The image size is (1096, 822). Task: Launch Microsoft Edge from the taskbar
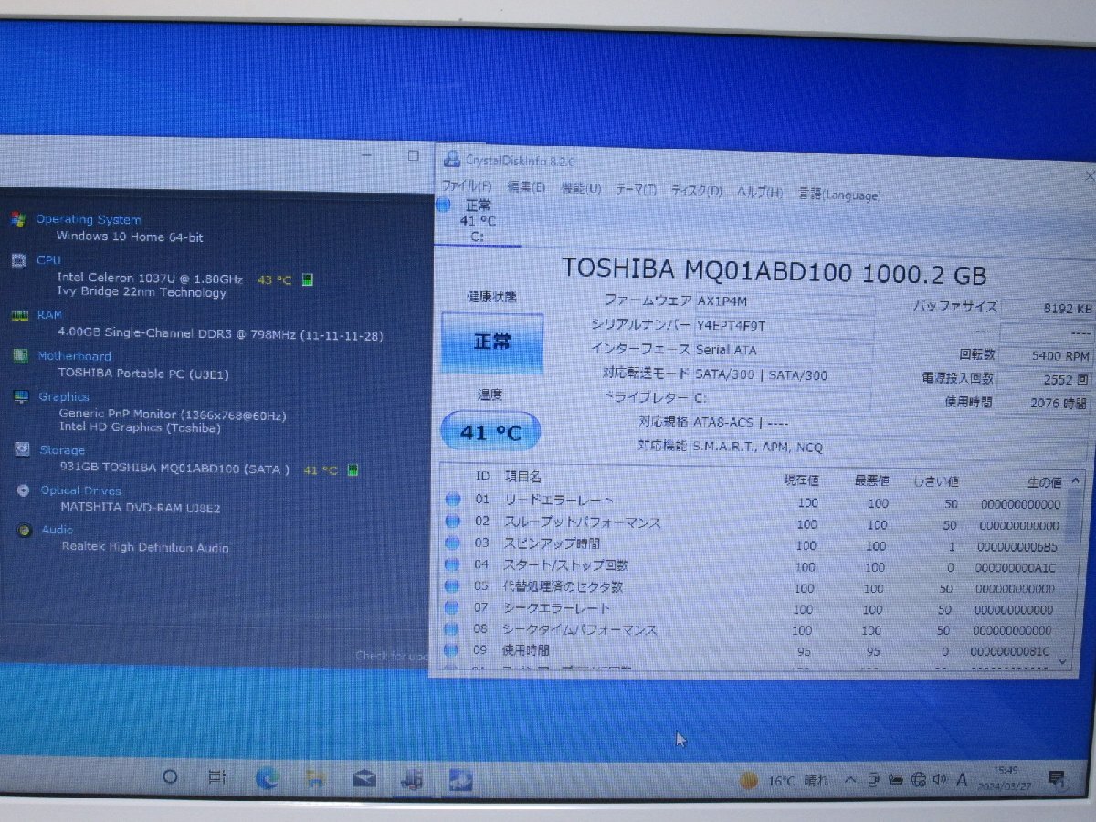pos(268,778)
